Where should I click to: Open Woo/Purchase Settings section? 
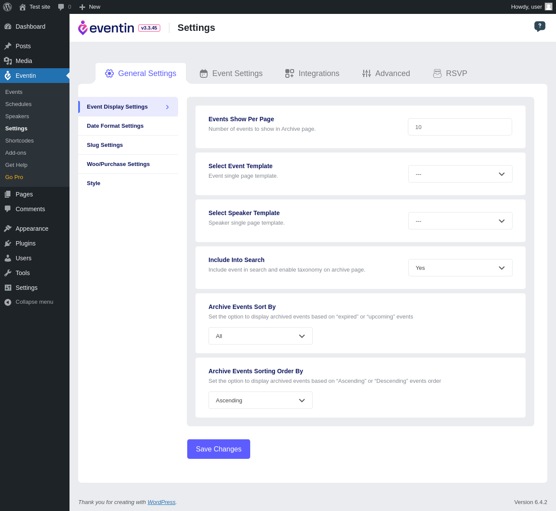tap(128, 164)
